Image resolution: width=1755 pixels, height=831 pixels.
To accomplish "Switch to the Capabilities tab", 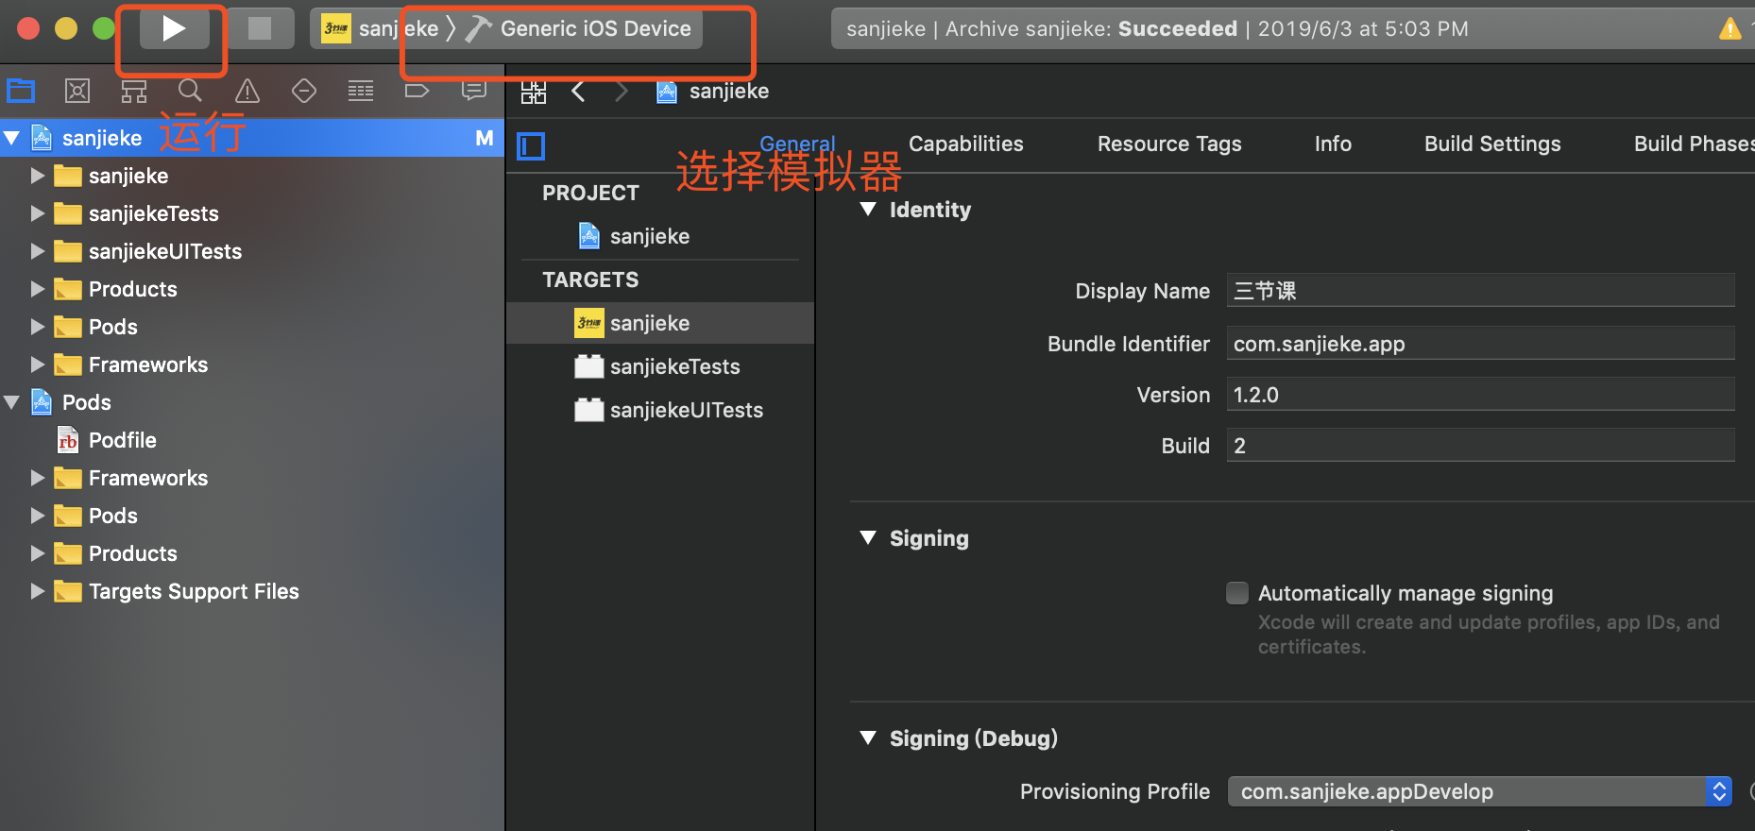I will pyautogui.click(x=965, y=144).
